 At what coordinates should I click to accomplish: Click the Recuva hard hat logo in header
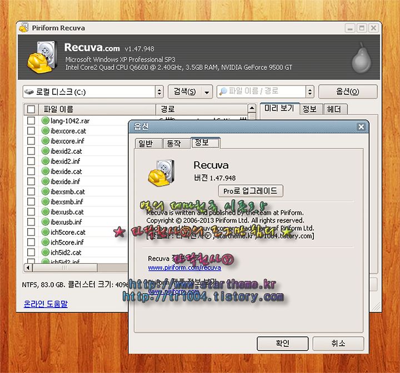41,57
